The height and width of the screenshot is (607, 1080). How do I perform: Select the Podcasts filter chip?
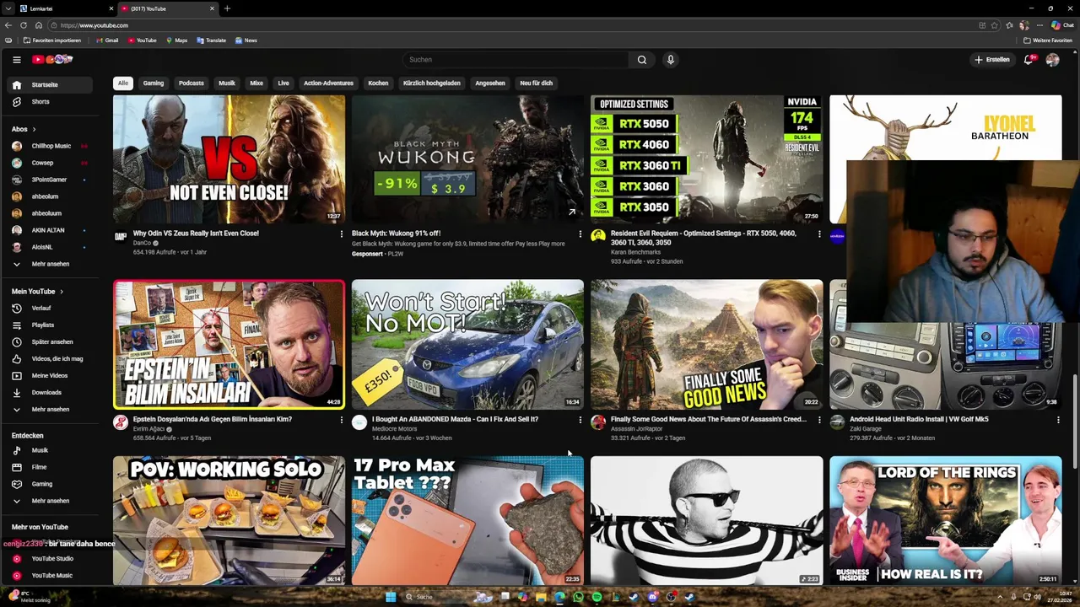191,83
